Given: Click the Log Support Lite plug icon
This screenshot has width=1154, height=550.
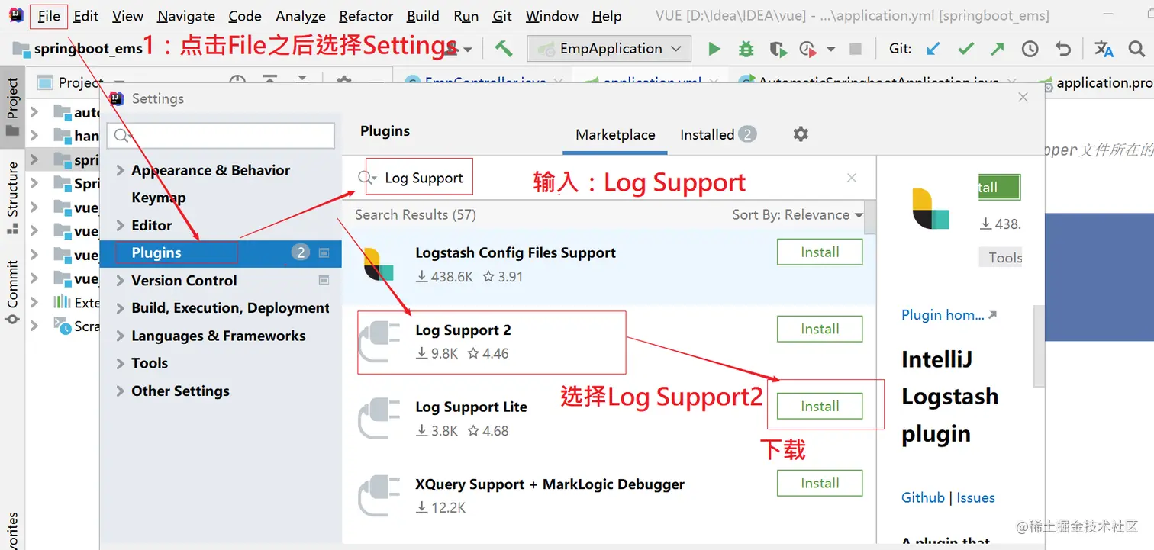Looking at the screenshot, I should coord(379,419).
